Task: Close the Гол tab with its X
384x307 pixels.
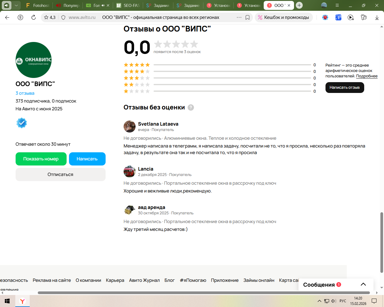Action: (108, 5)
